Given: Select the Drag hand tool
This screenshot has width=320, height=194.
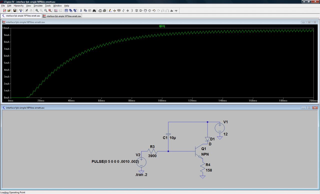Looking at the screenshot, I should coord(150,10).
